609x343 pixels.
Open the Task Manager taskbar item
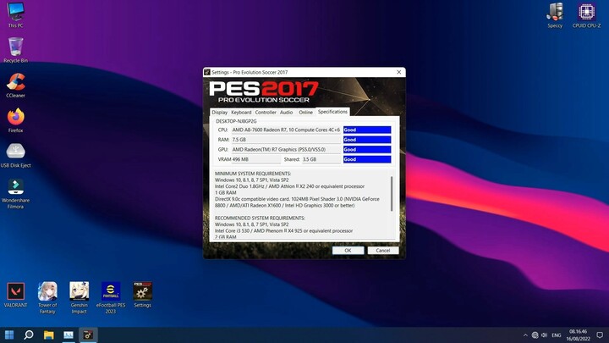click(x=69, y=335)
